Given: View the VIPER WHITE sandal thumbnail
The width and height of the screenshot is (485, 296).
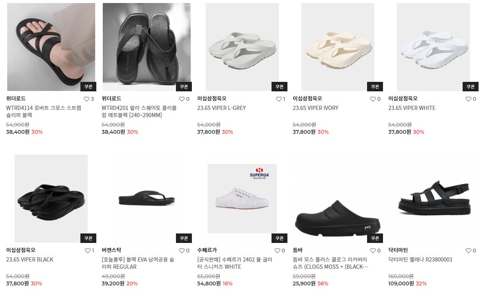Looking at the screenshot, I should tap(433, 47).
